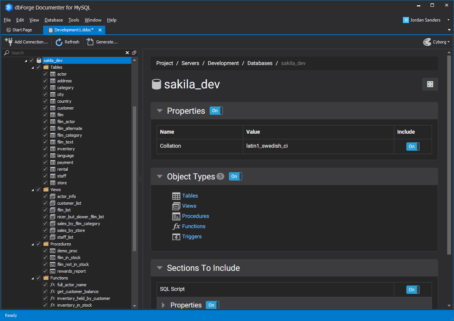The height and width of the screenshot is (321, 454).
Task: Navigate to Servers in the breadcrumb
Action: point(190,63)
